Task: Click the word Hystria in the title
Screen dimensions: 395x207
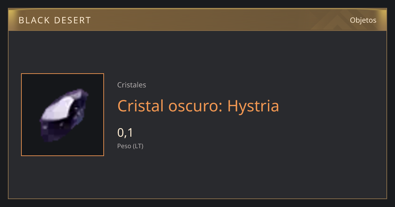Action: tap(253, 106)
